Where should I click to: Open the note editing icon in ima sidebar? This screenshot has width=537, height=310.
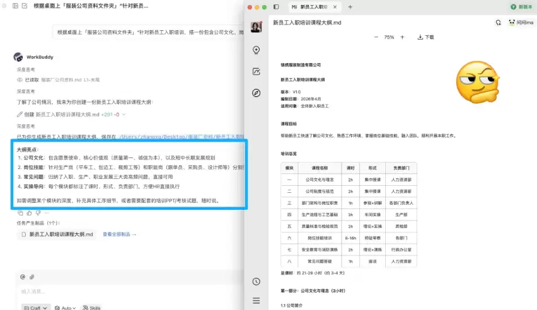pos(256,72)
